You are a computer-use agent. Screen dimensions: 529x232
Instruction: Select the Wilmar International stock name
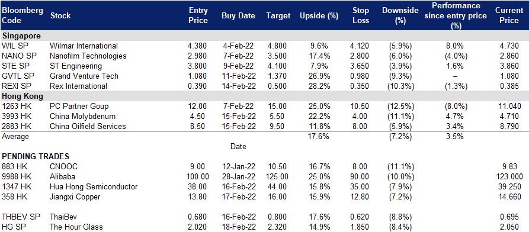(x=84, y=46)
